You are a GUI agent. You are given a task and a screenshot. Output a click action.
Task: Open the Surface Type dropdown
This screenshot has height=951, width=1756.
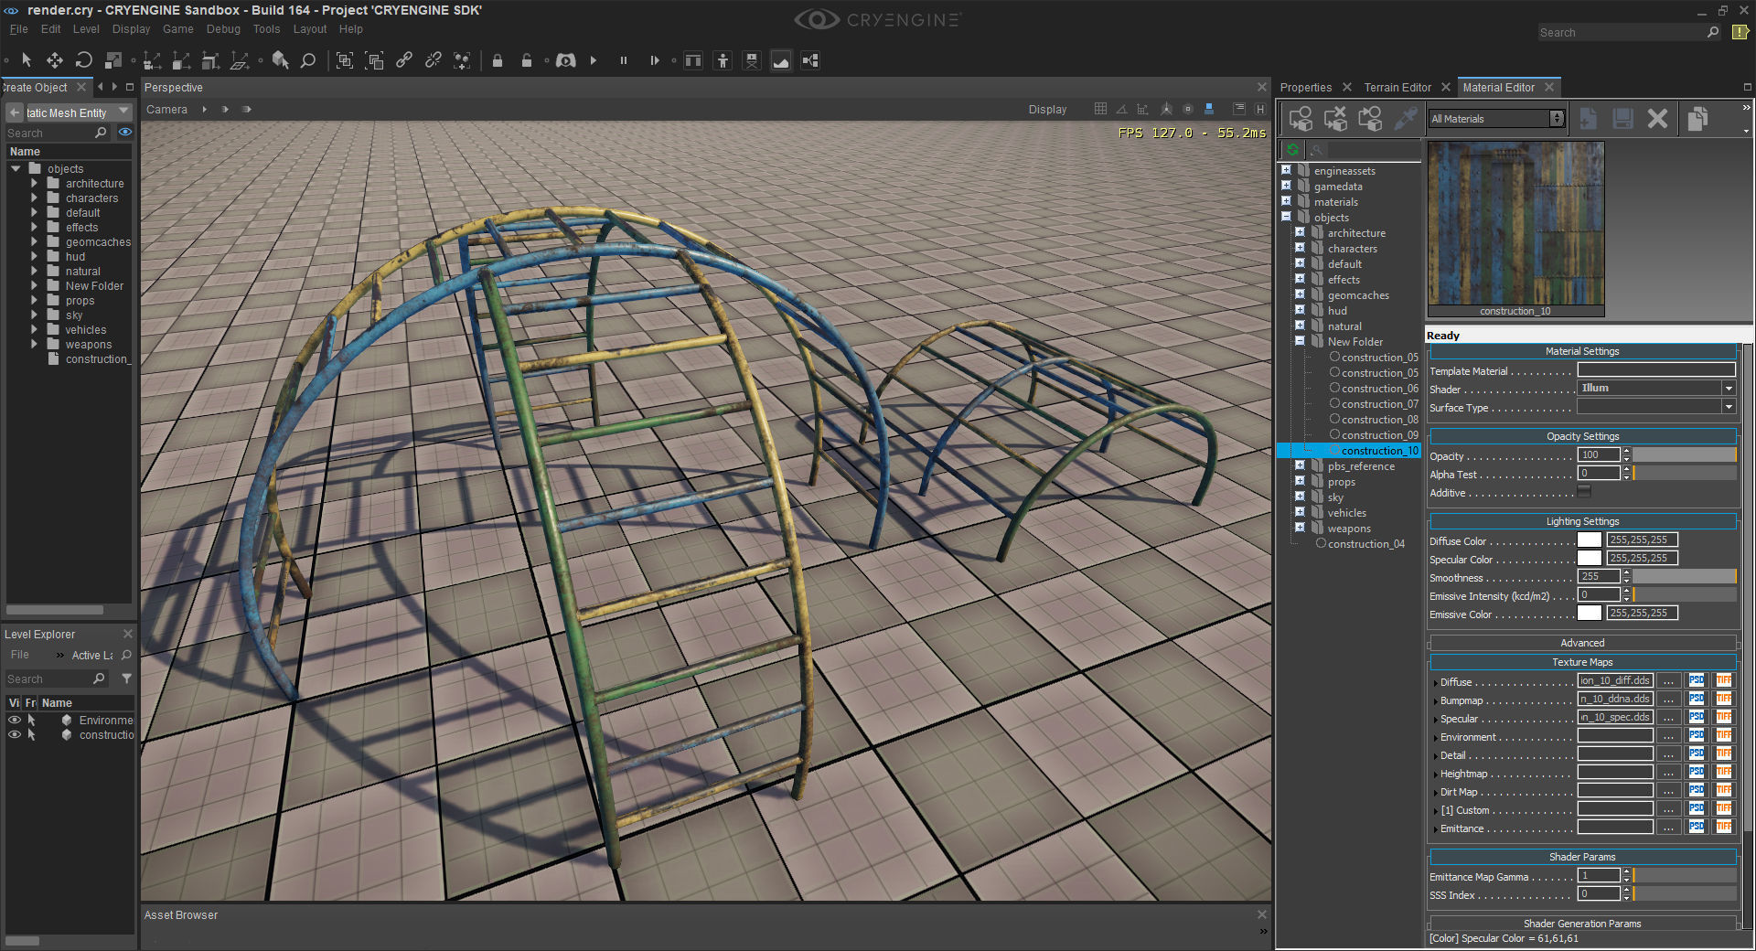pyautogui.click(x=1656, y=407)
